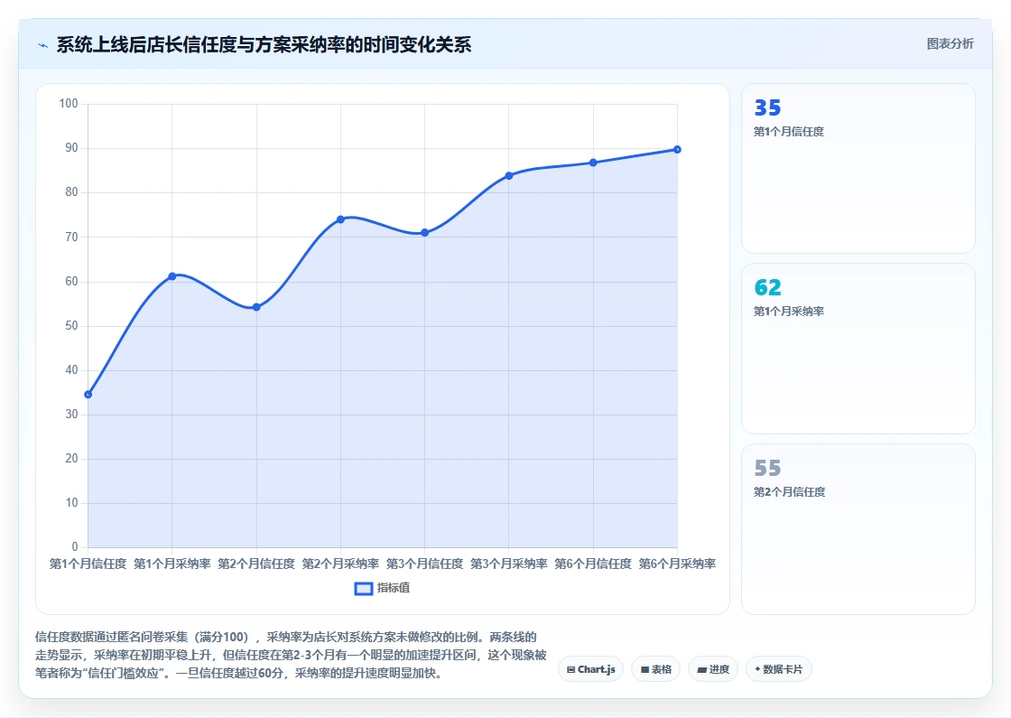
Task: Click the 第6个月信任度 data point on chart
Action: (x=593, y=163)
